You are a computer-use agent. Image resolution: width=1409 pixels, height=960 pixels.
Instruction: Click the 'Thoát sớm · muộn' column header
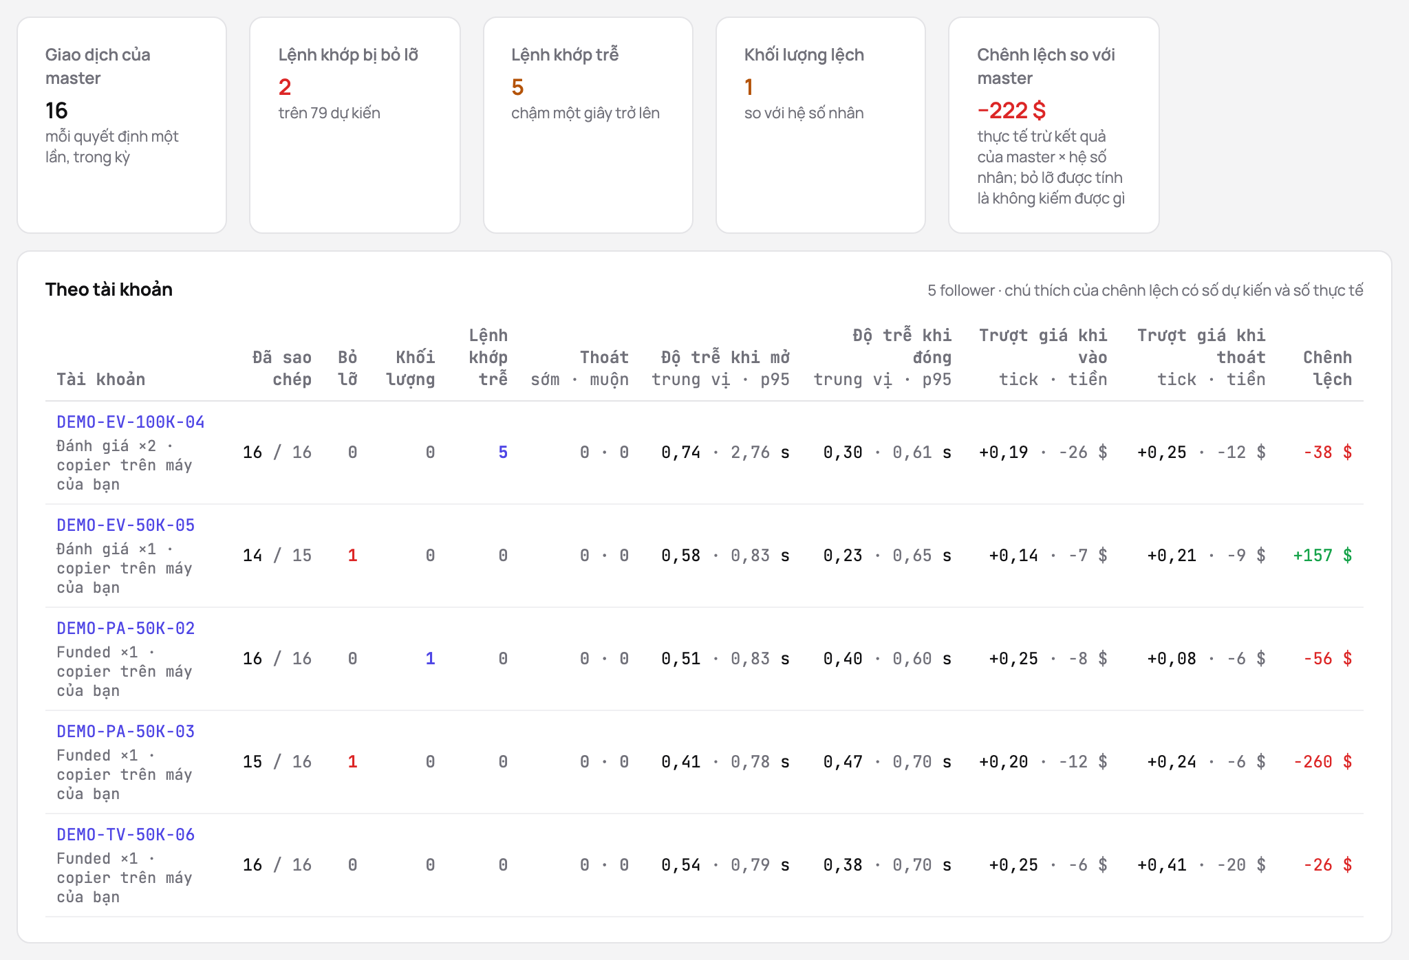tap(580, 369)
